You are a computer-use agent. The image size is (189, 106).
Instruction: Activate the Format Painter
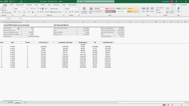coord(6,13)
